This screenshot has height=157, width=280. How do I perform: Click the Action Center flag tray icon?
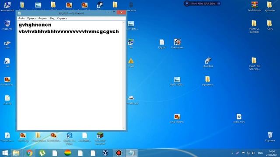[243, 153]
